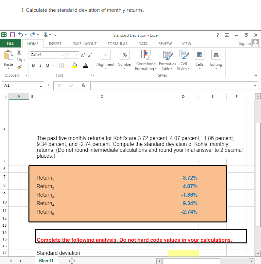Switch to the REVIEW tab
Screen dimensions: 261x264
165,44
